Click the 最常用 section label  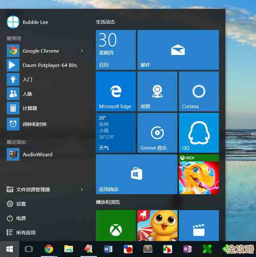pos(14,38)
